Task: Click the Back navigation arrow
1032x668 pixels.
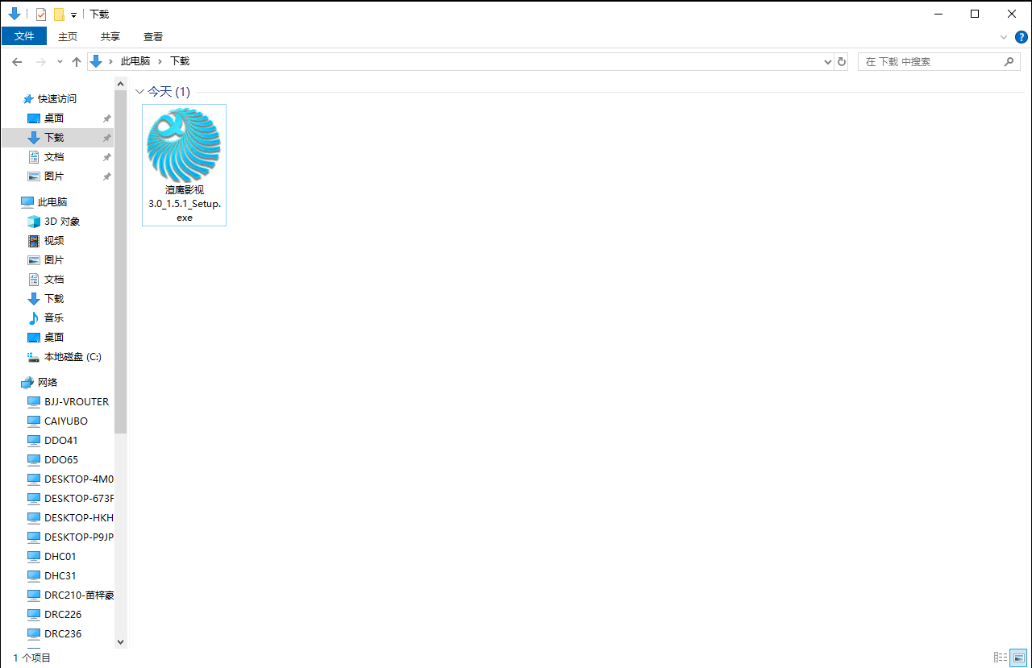Action: point(17,62)
